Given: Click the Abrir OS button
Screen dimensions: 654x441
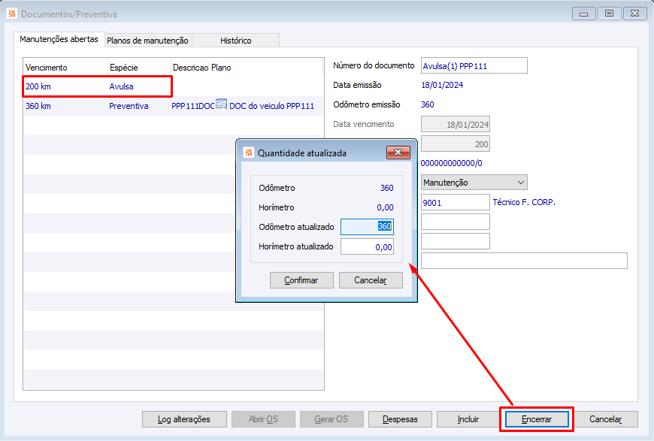Looking at the screenshot, I should pos(263,419).
